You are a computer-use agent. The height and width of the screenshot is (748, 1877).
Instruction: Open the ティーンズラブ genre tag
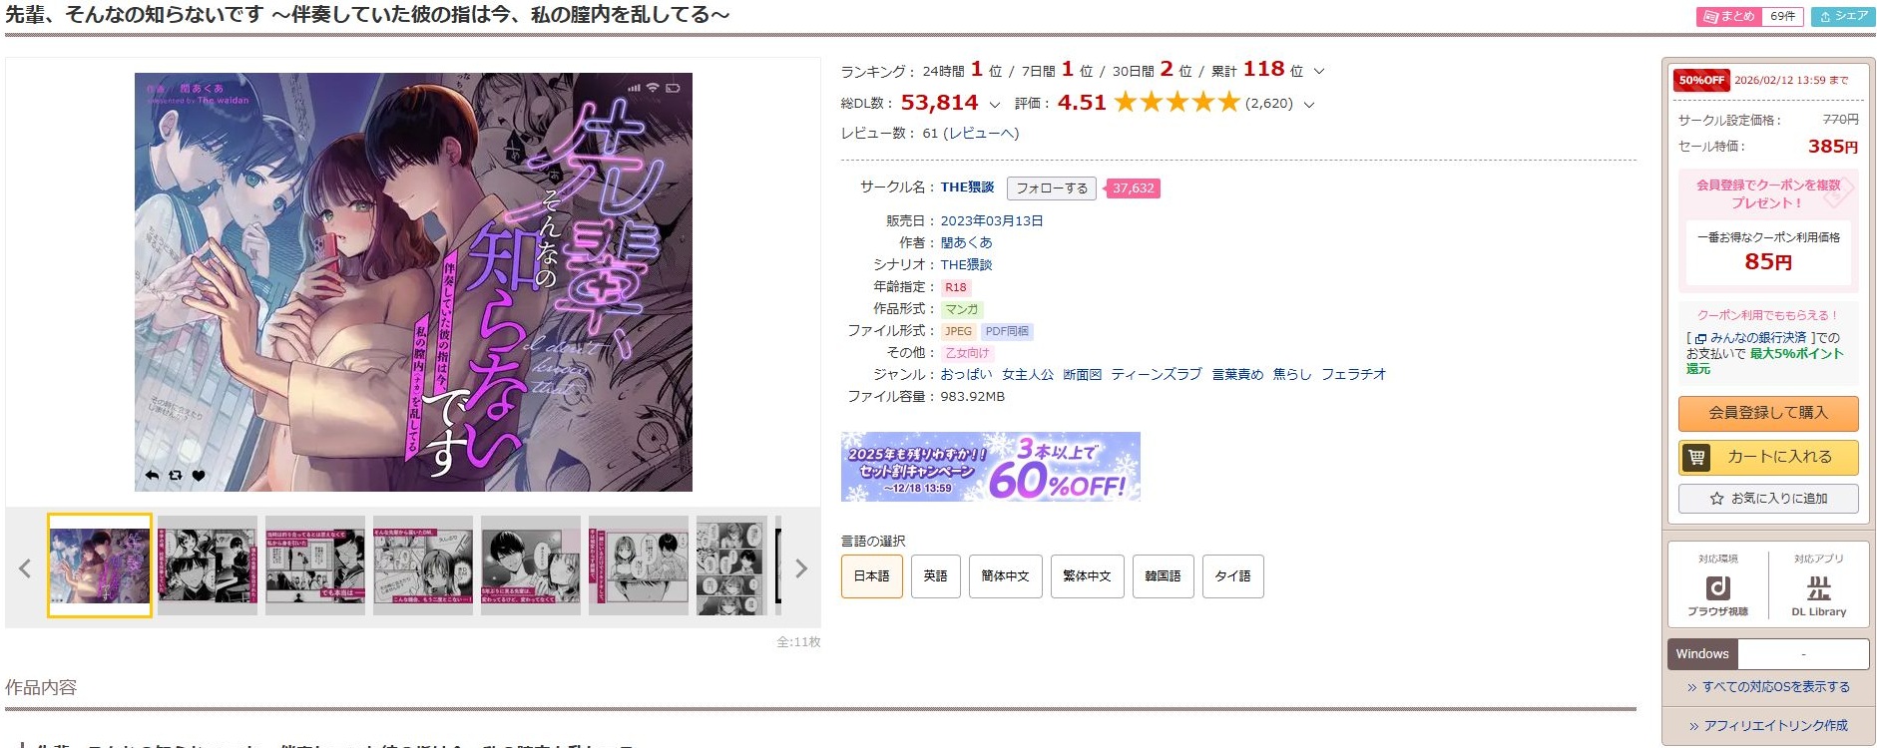coord(1157,374)
